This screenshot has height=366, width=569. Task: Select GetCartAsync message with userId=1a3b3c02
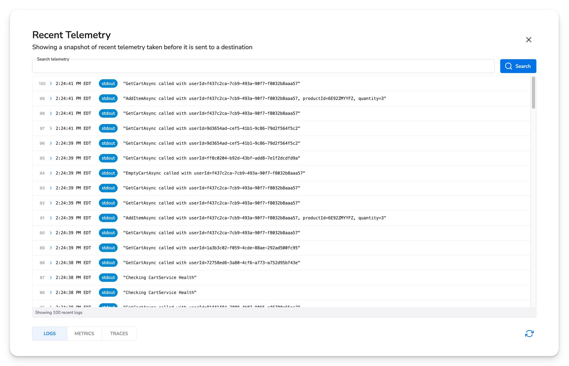(212, 248)
